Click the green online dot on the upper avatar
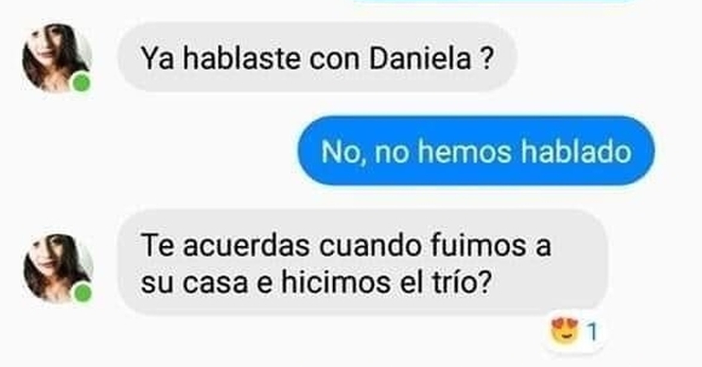Screen dimensions: 702x367 tap(82, 82)
